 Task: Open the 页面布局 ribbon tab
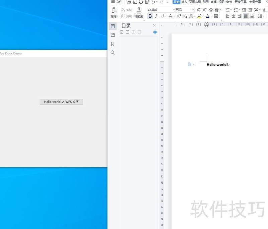(x=195, y=2)
